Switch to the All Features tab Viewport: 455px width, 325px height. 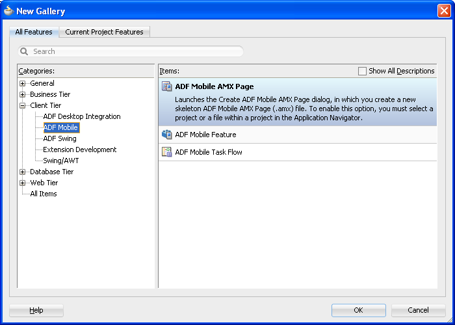(x=34, y=32)
